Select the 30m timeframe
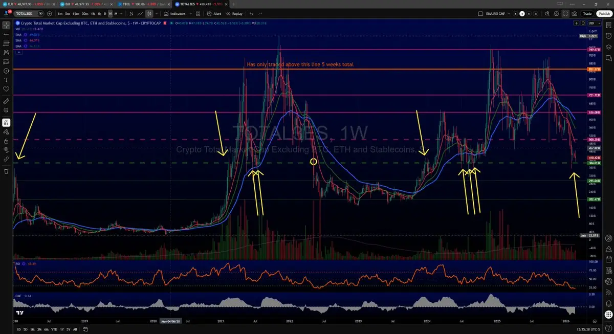The height and width of the screenshot is (334, 614). [x=85, y=14]
